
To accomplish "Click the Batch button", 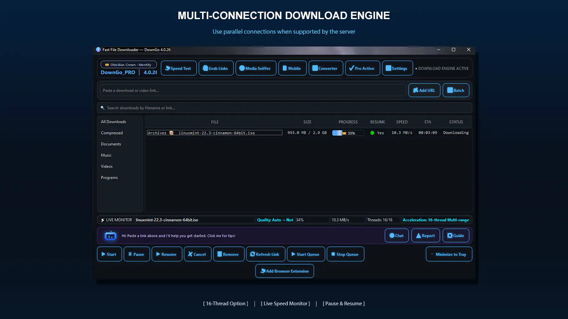I will pyautogui.click(x=456, y=90).
